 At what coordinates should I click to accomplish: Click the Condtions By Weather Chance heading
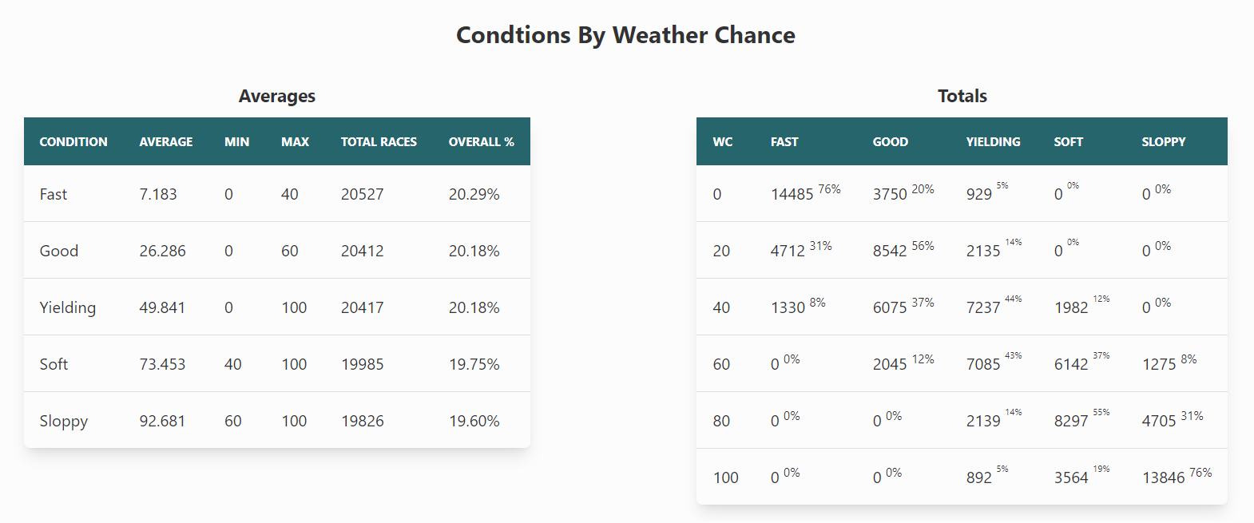tap(625, 35)
